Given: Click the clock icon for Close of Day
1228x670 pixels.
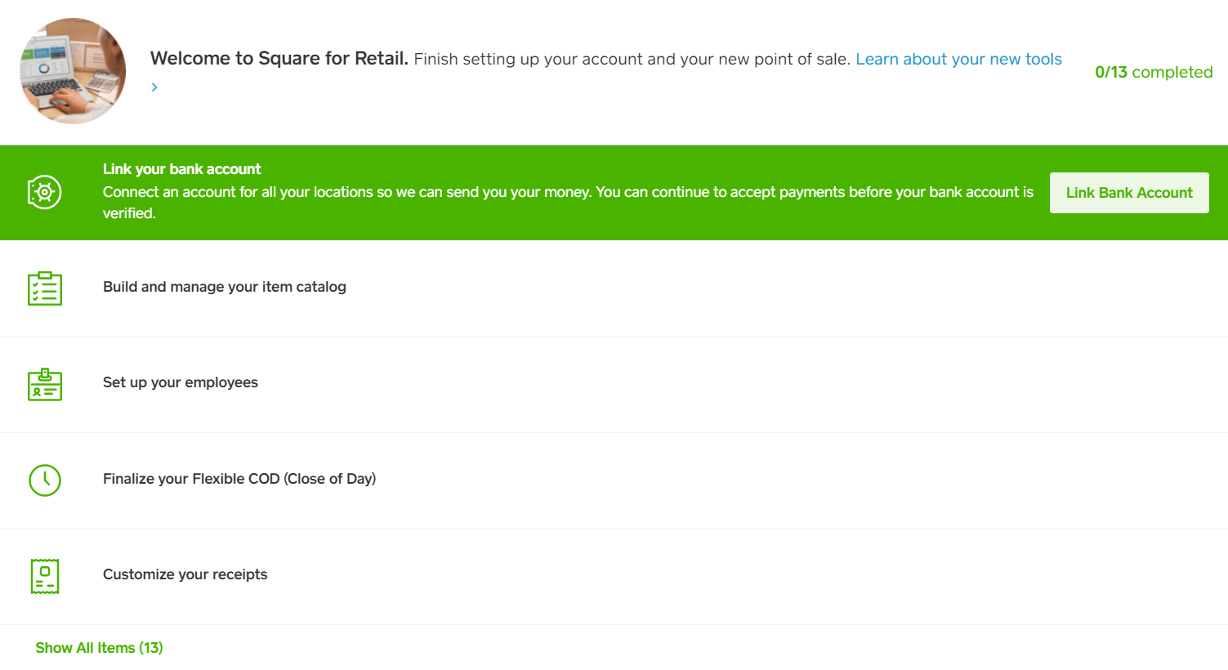Looking at the screenshot, I should (45, 480).
